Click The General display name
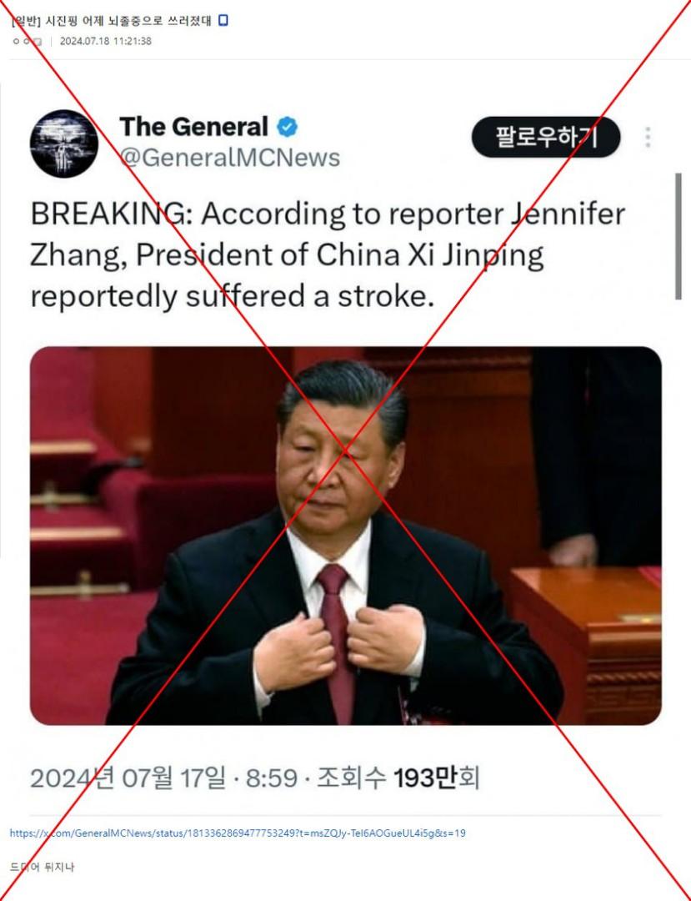This screenshot has height=901, width=691. point(194,127)
